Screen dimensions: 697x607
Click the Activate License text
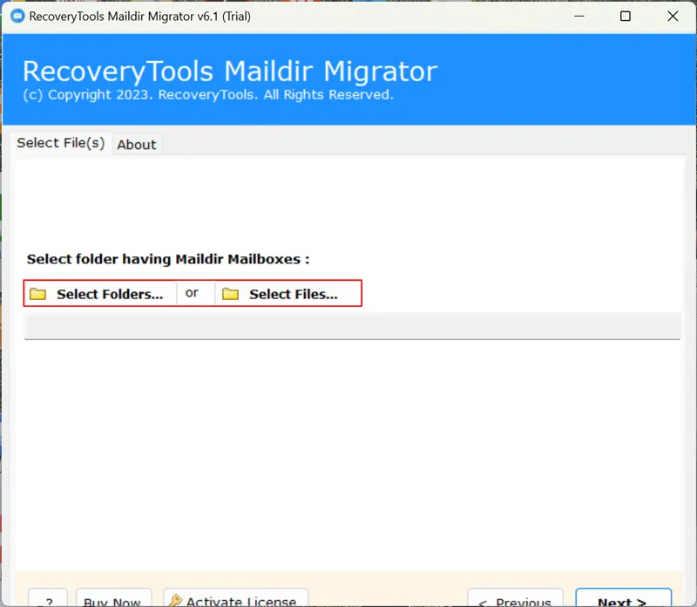click(241, 600)
